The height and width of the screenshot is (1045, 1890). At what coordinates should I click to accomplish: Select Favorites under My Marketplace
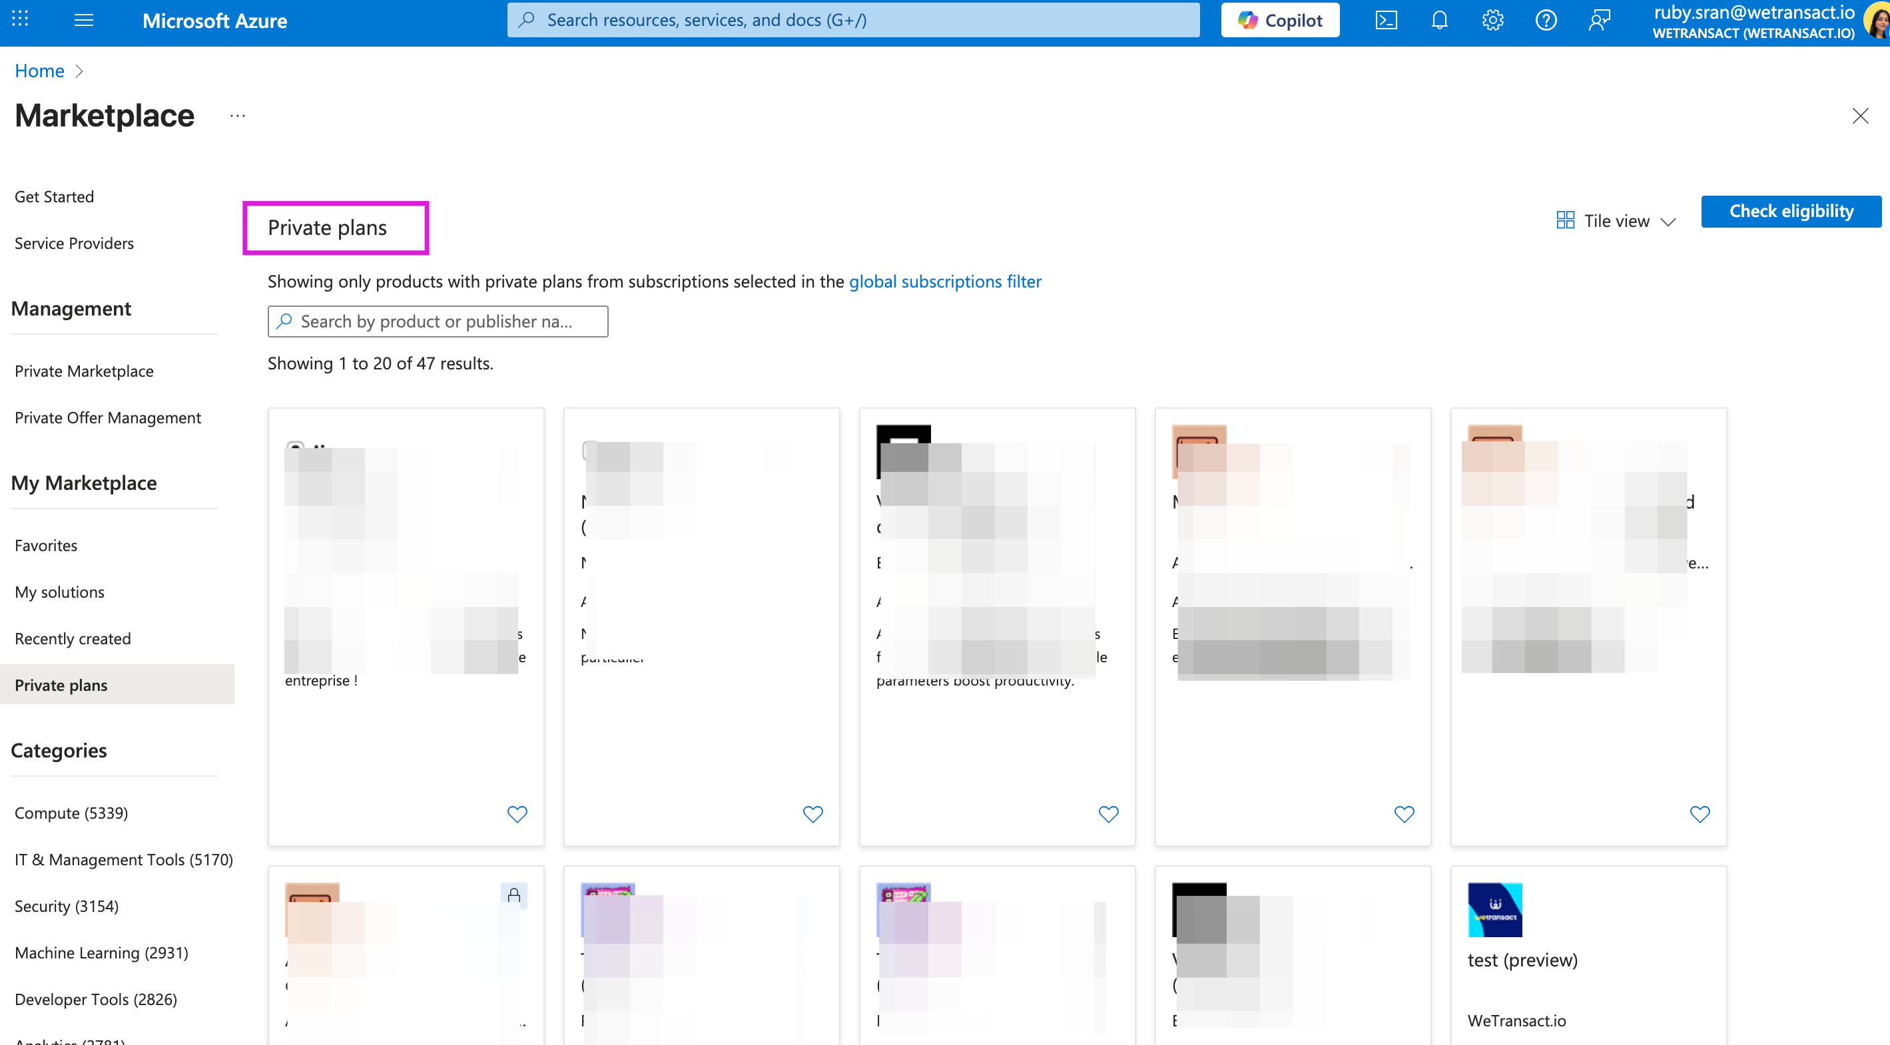(x=46, y=545)
